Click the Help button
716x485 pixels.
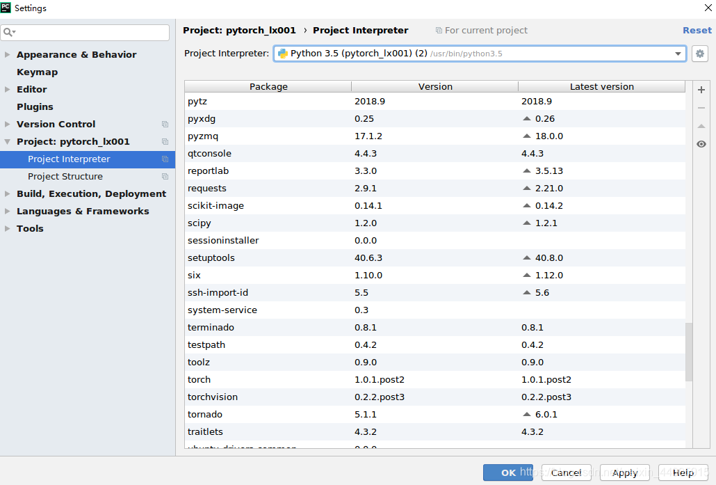[x=683, y=472]
